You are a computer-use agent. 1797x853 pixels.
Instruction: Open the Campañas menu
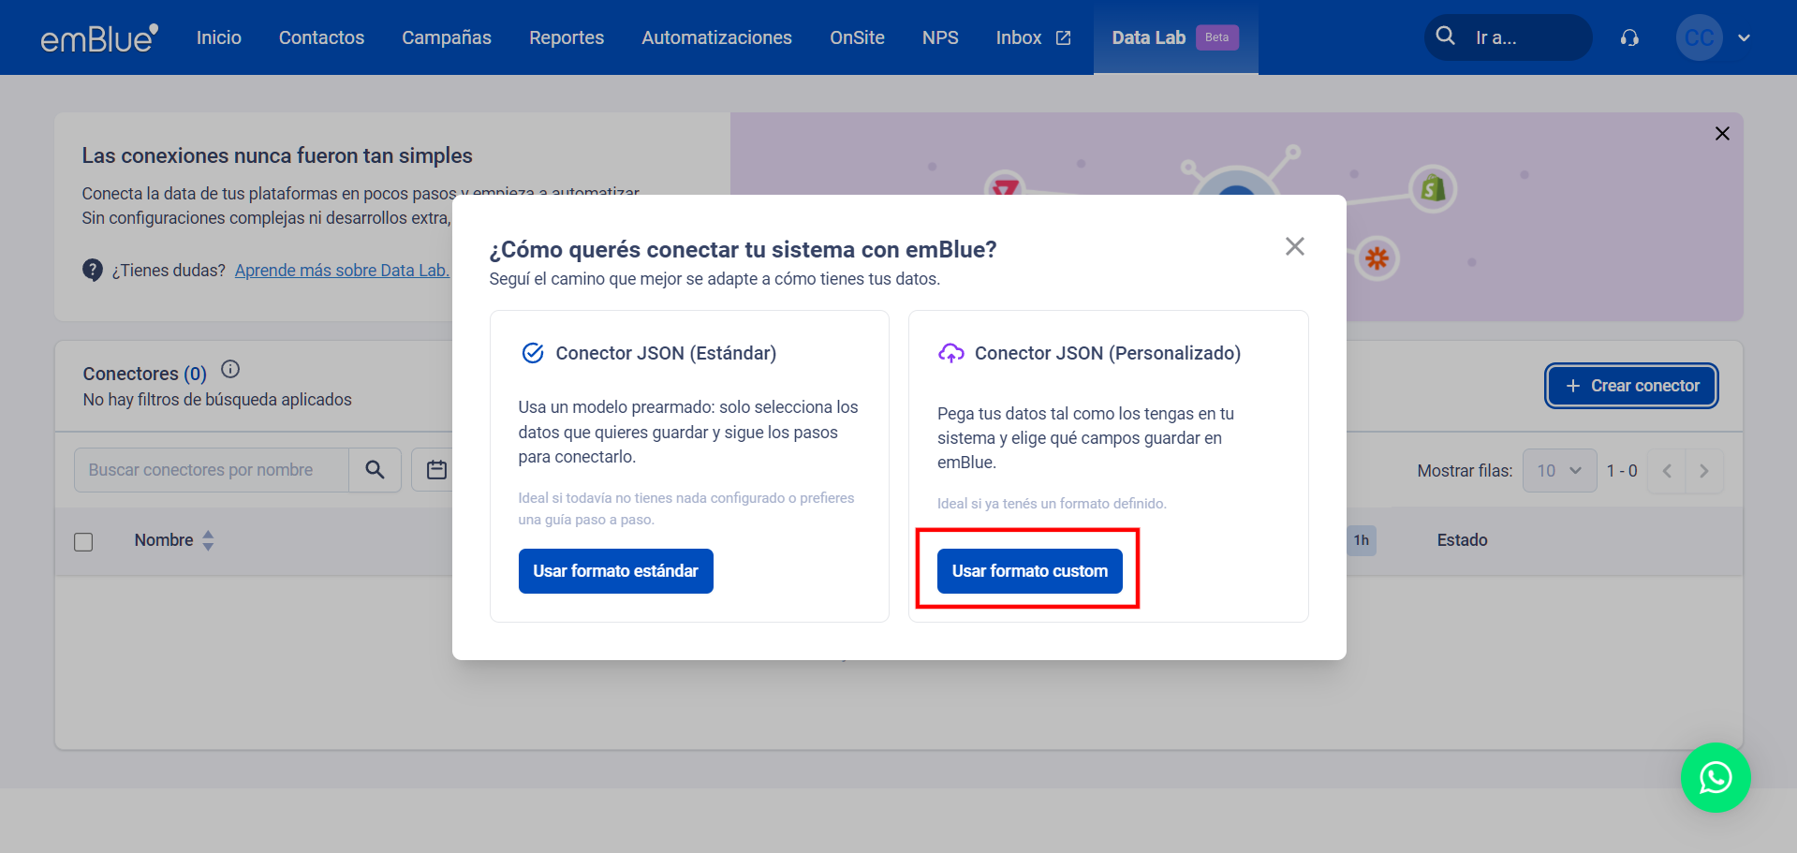(447, 38)
